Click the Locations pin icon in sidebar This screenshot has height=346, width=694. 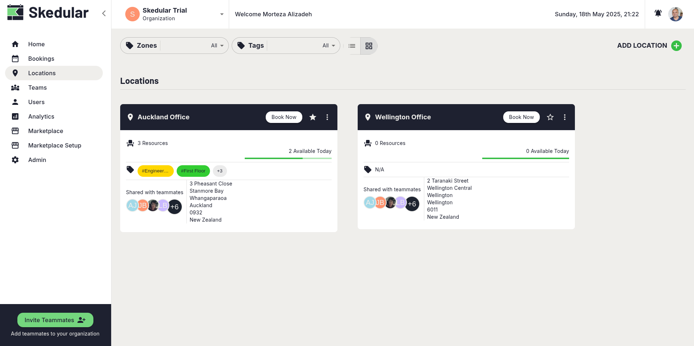pyautogui.click(x=15, y=73)
